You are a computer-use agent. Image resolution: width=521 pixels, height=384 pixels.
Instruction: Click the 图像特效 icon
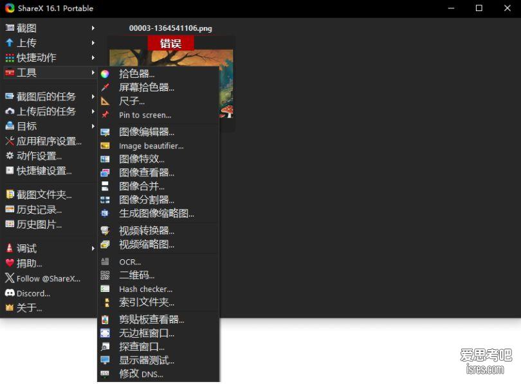(105, 159)
